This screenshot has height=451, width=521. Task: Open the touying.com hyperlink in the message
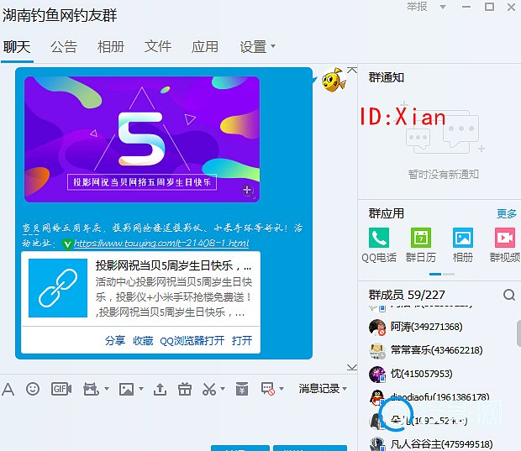[161, 244]
